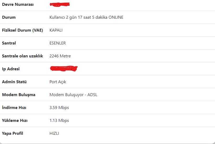Click the Ip Adresi label

[x=11, y=69]
